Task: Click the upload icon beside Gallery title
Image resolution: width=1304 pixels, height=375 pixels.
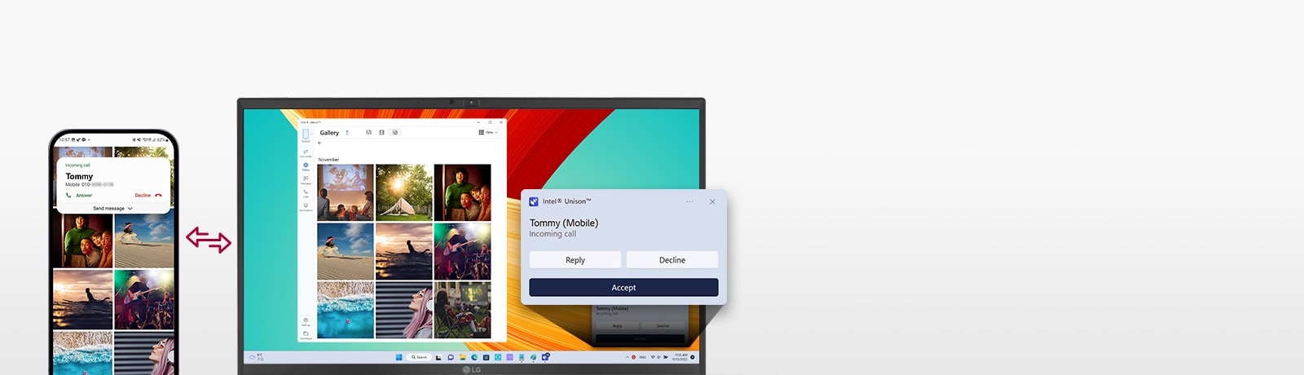Action: point(347,132)
